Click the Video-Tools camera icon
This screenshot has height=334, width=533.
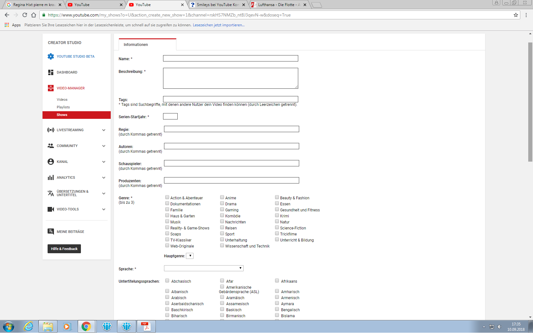pos(51,209)
